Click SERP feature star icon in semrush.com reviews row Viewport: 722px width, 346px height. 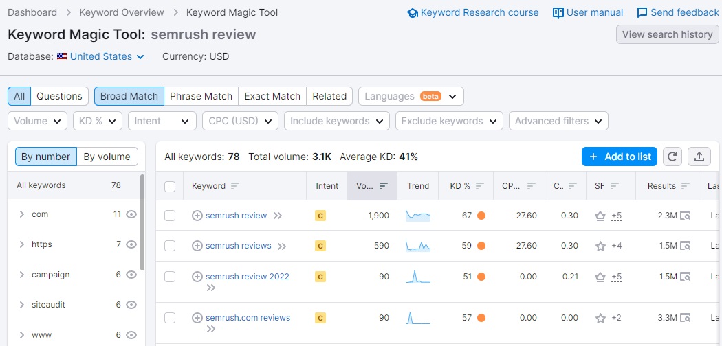point(600,318)
